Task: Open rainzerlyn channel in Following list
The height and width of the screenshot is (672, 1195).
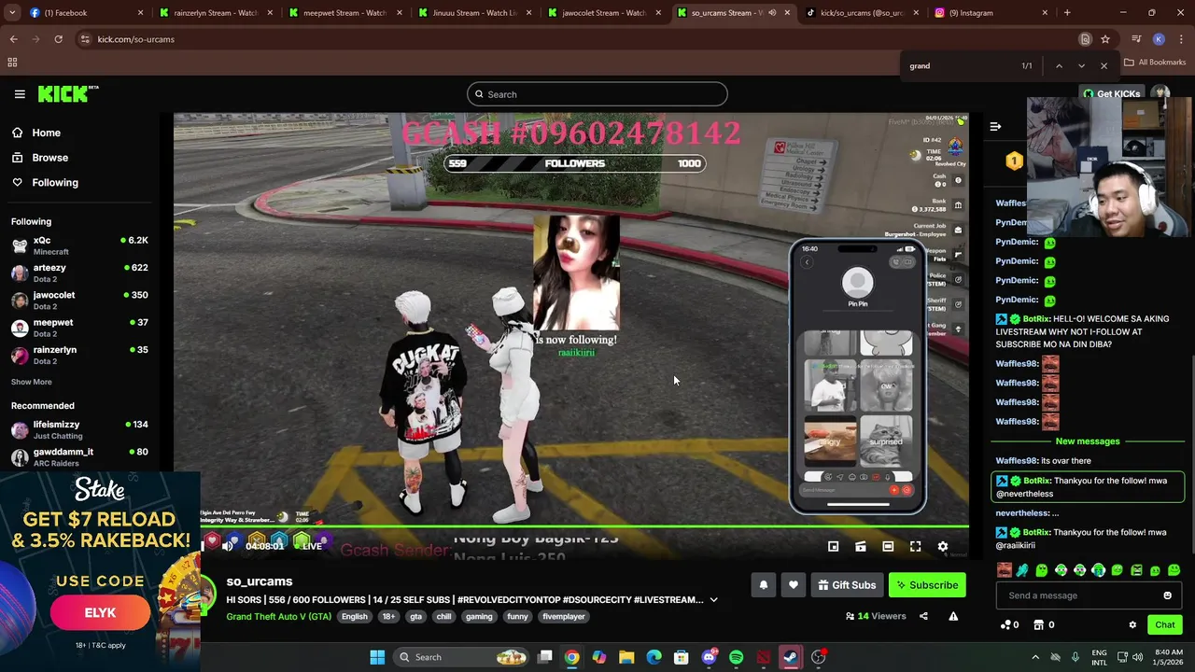Action: [79, 355]
